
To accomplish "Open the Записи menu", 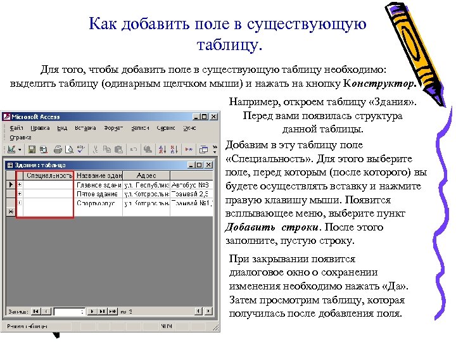I will tap(140, 128).
